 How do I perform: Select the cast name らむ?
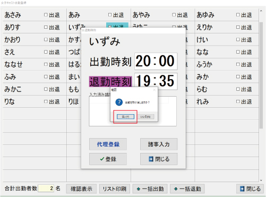pyautogui.click(x=202, y=89)
